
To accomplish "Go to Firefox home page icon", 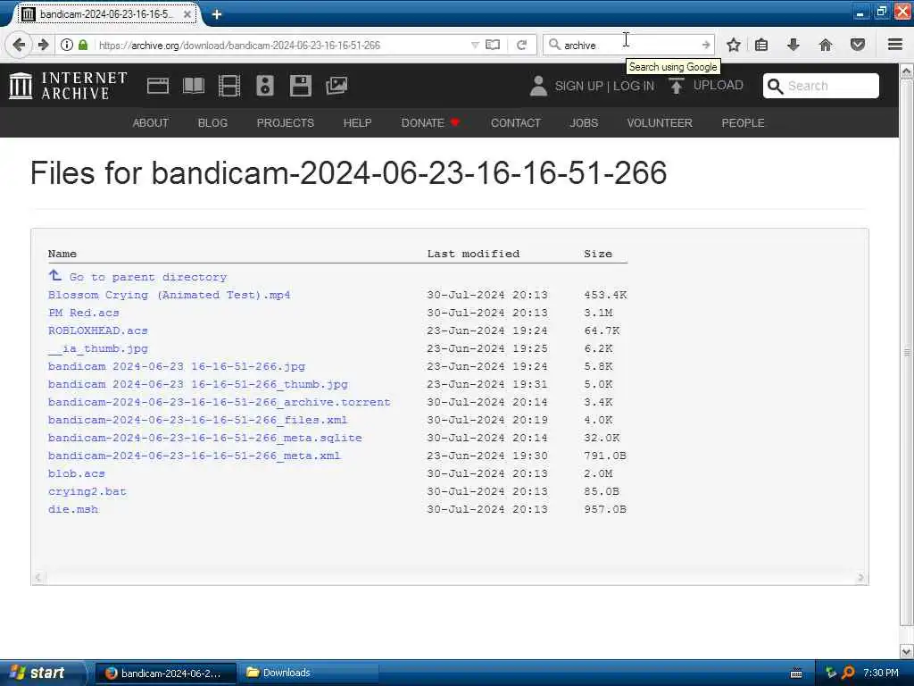I will [825, 45].
